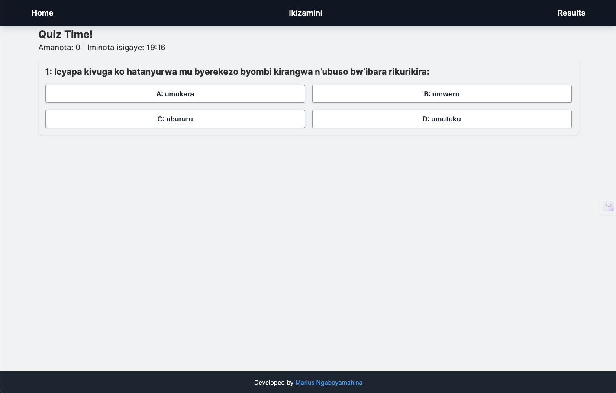Click the separator bar between score and timer
Screen dimensions: 616x393
pos(84,48)
